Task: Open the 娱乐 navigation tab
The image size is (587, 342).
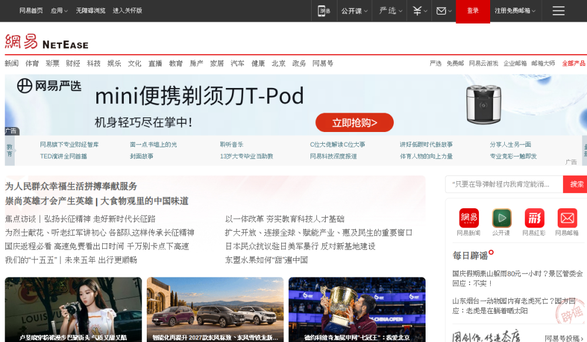Action: point(114,63)
